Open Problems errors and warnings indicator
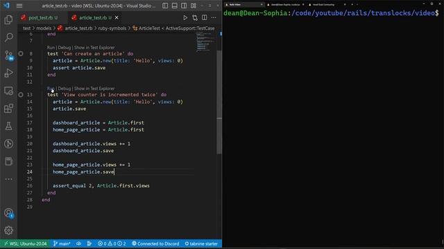 tap(112, 243)
